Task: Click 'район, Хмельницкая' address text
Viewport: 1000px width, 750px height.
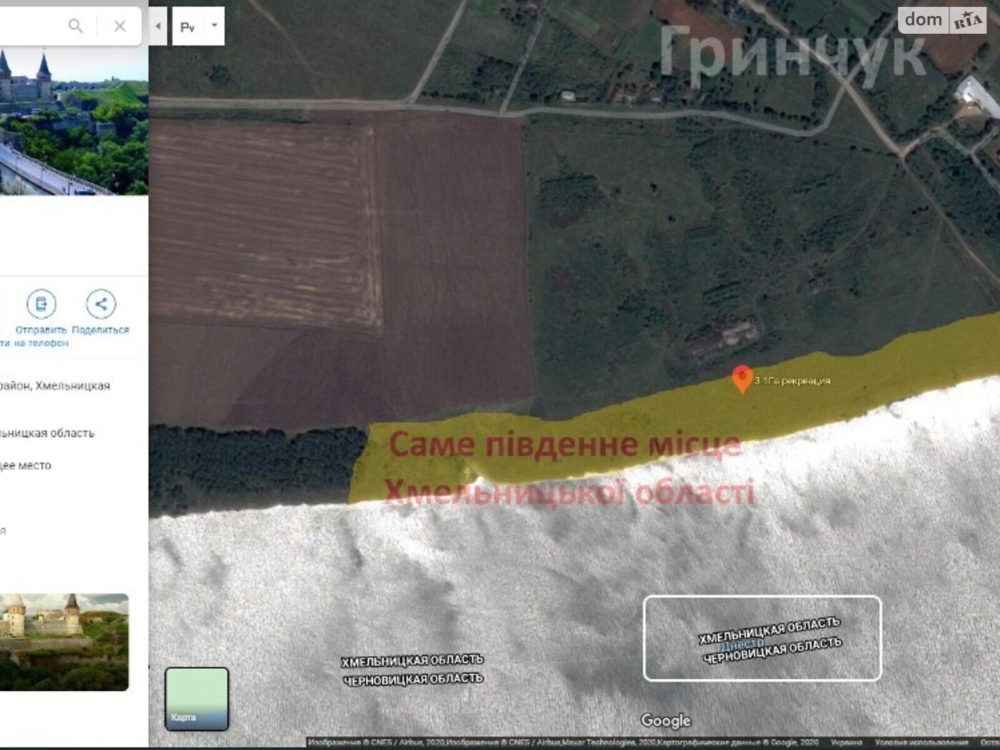Action: (55, 386)
